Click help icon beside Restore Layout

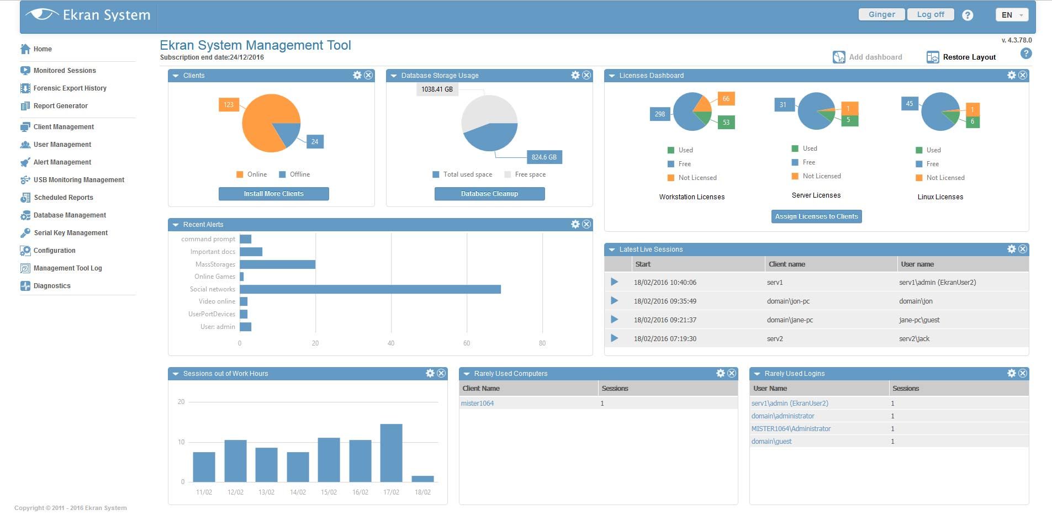[x=1026, y=54]
